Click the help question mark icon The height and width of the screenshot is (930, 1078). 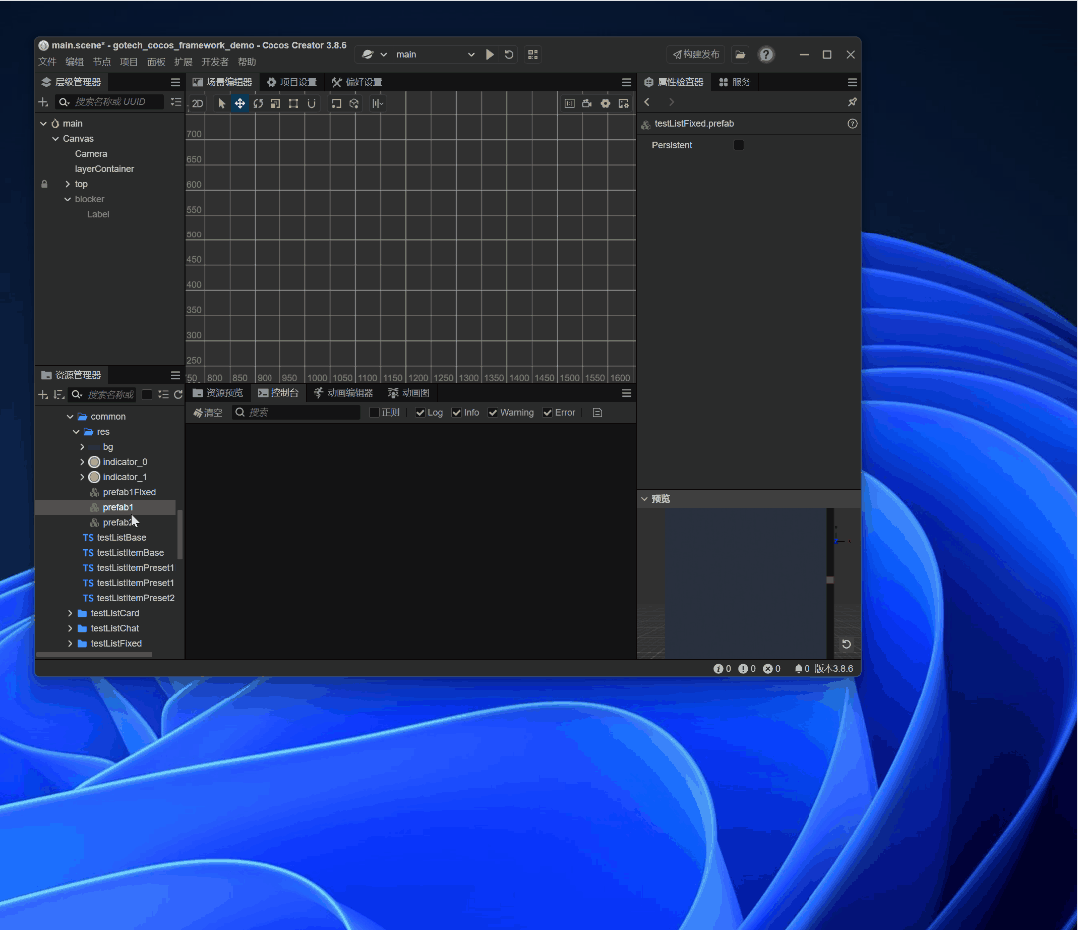coord(766,54)
